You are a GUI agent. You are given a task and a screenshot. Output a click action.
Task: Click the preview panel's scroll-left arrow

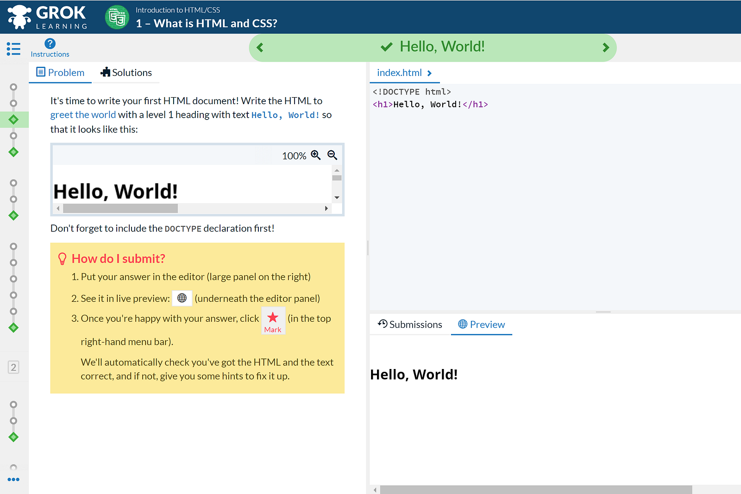pyautogui.click(x=375, y=489)
